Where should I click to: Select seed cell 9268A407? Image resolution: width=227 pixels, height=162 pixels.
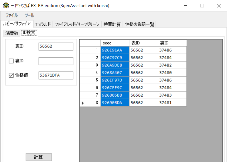(115, 73)
